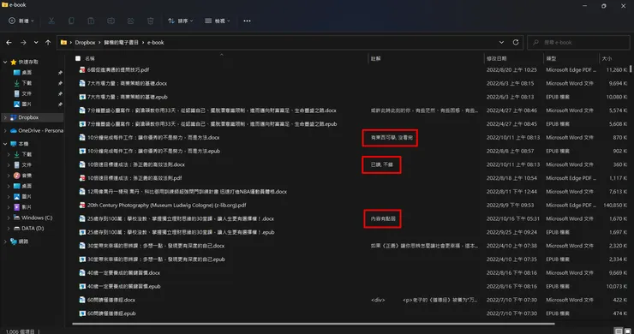Click the Word icon of 7大市場力量 .docx file
Screen dimensions: 634x334
click(x=82, y=83)
